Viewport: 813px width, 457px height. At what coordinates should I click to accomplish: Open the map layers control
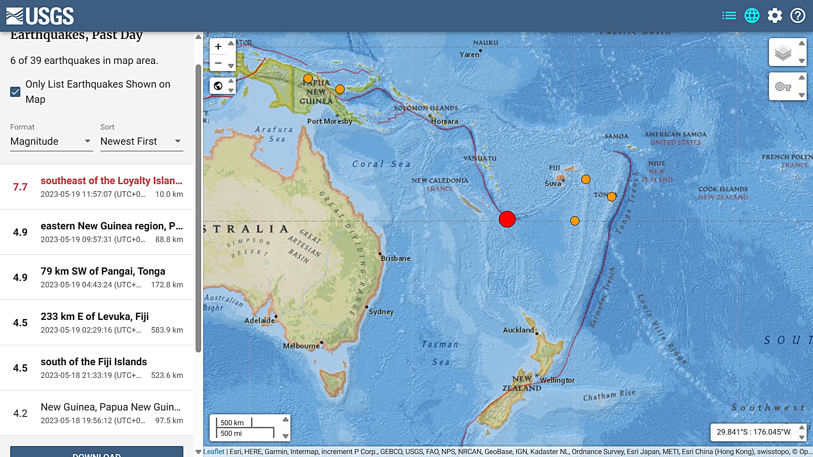coord(783,52)
